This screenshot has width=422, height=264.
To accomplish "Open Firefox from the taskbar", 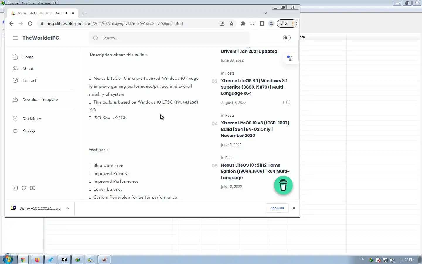I will pos(37,260).
